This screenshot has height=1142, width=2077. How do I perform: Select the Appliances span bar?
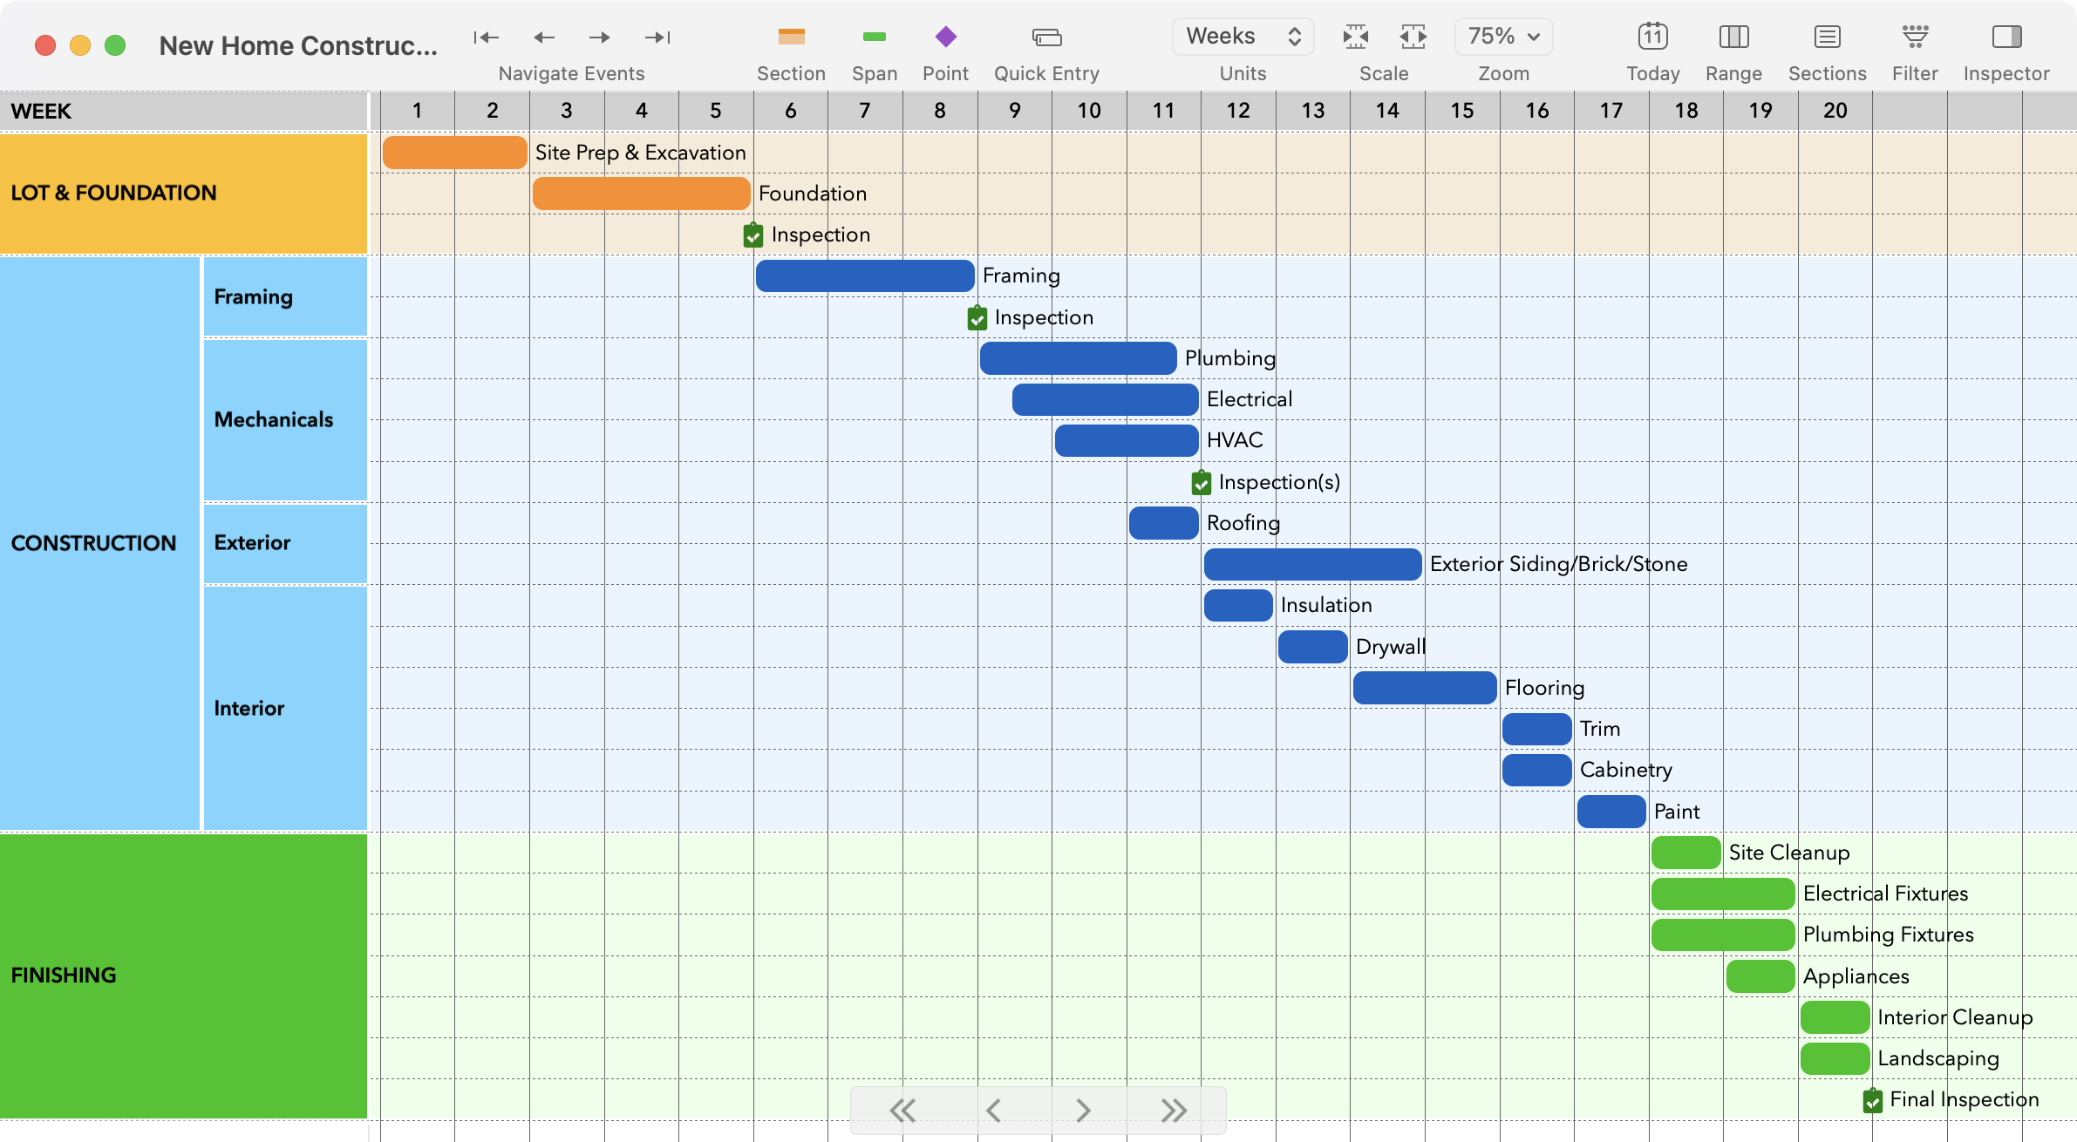coord(1760,976)
